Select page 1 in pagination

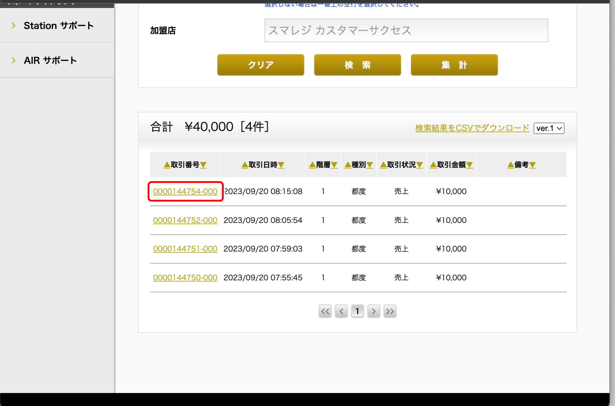click(x=357, y=311)
